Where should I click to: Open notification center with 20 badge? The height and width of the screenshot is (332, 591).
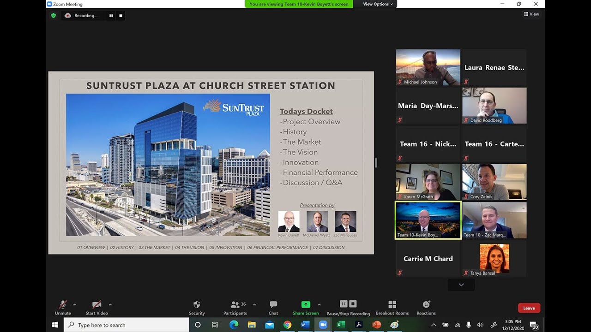click(533, 325)
